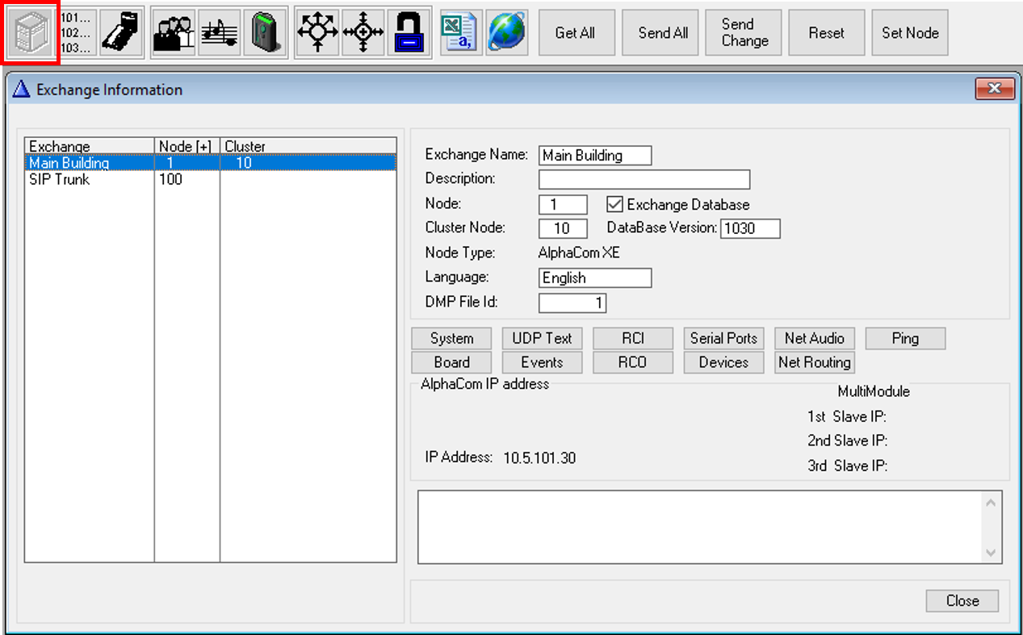Viewport: 1023px width, 635px height.
Task: Click the blue padlock icon
Action: 409,32
